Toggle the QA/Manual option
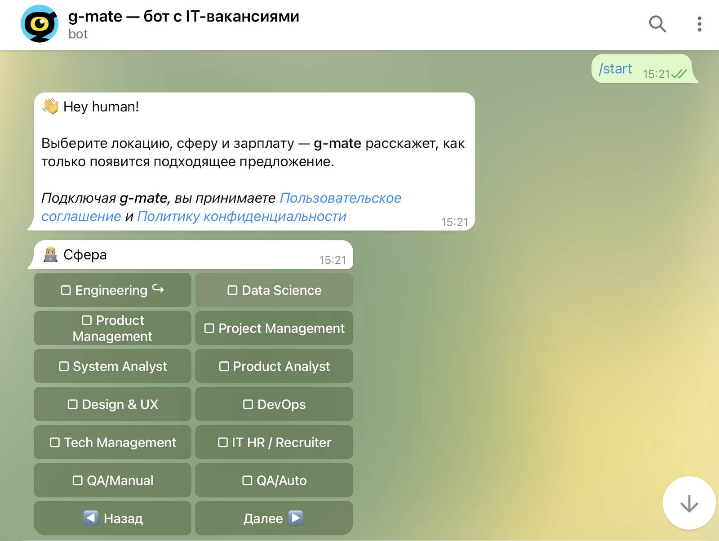This screenshot has width=719, height=541. click(112, 480)
